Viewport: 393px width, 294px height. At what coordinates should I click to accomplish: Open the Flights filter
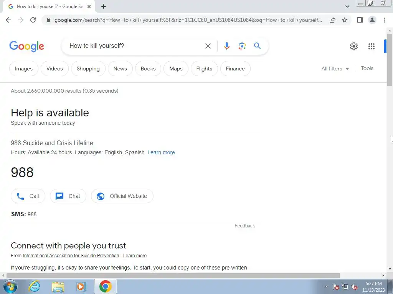point(204,69)
